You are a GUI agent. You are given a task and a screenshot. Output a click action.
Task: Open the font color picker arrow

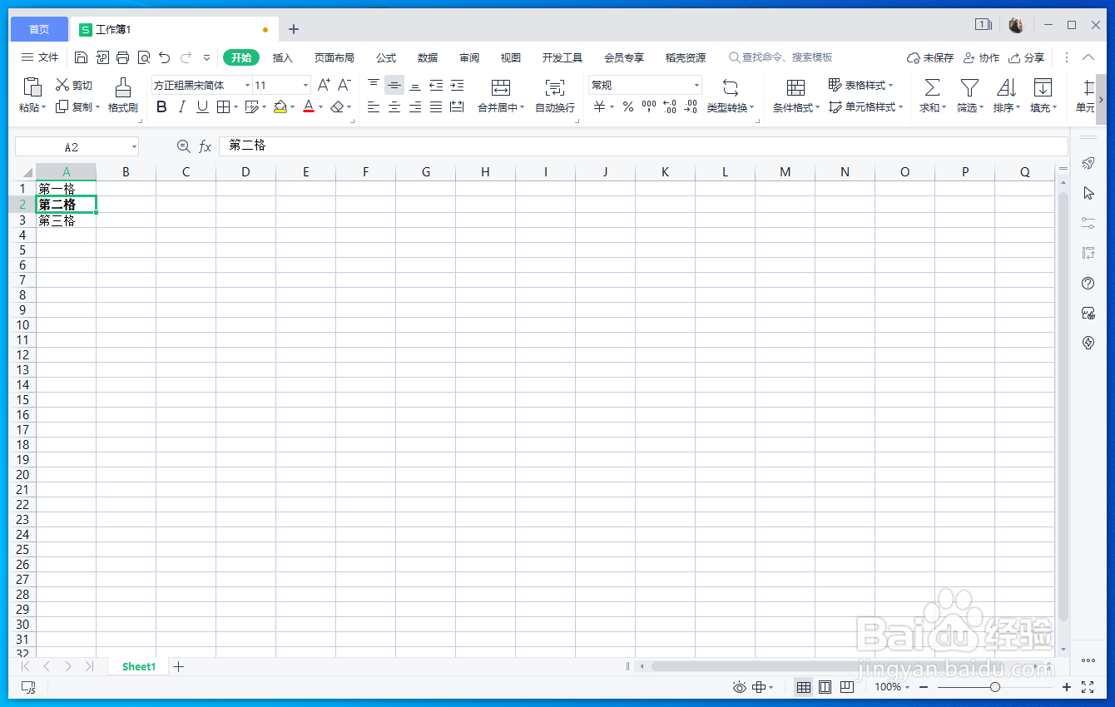(x=320, y=106)
